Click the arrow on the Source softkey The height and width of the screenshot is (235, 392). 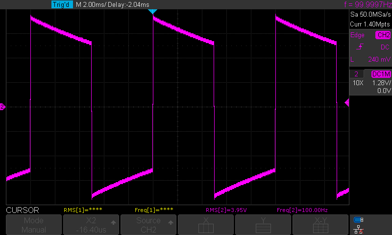click(171, 222)
